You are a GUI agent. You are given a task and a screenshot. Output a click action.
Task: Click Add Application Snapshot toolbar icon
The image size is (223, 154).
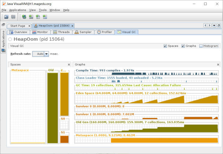pyautogui.click(x=45, y=17)
